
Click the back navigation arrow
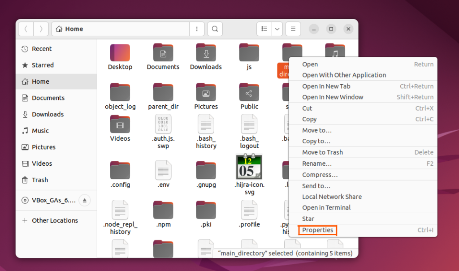click(26, 29)
